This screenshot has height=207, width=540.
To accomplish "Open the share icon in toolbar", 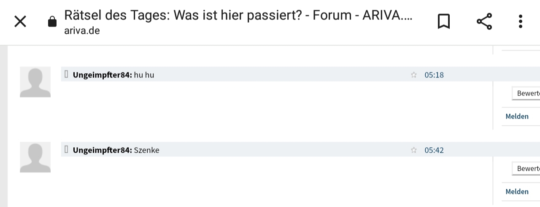I will tap(484, 21).
